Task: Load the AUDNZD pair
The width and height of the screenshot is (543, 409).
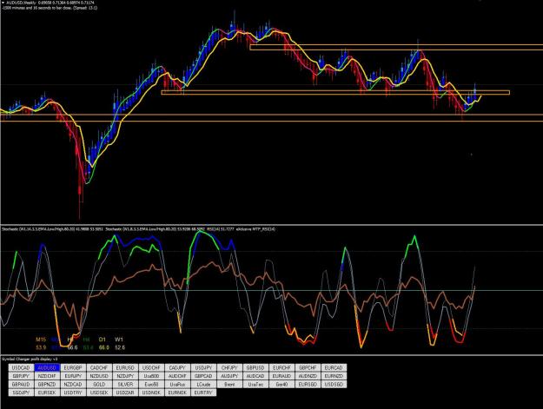Action: [308, 376]
